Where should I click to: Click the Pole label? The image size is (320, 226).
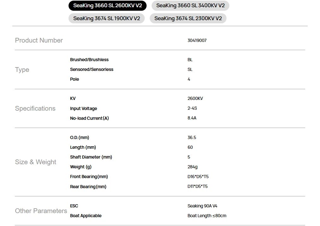75,79
